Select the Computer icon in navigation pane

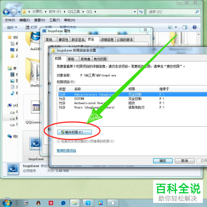click(10, 106)
